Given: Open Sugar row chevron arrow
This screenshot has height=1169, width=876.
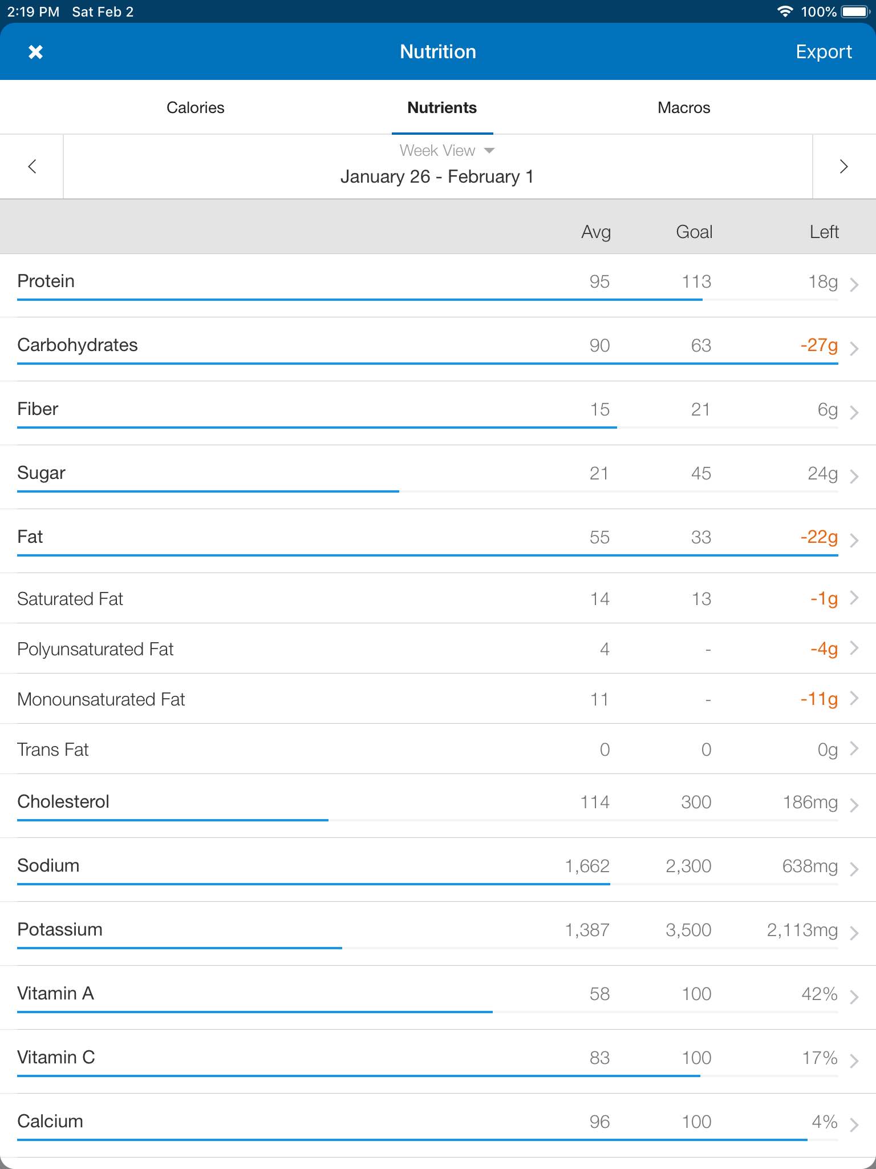Looking at the screenshot, I should 854,476.
